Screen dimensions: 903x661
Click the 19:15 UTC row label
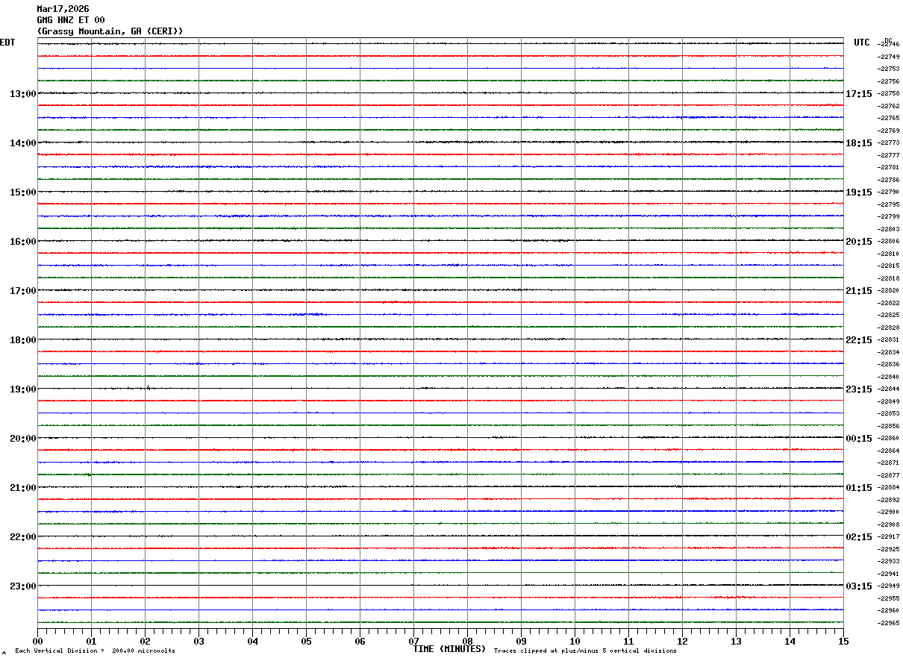[859, 192]
